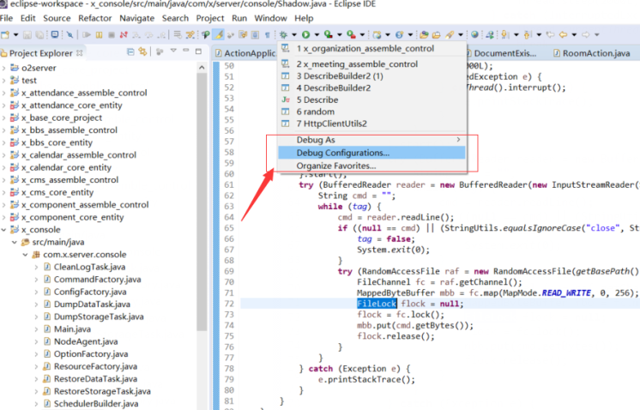Open the File menu
This screenshot has width=640, height=410.
[x=7, y=18]
